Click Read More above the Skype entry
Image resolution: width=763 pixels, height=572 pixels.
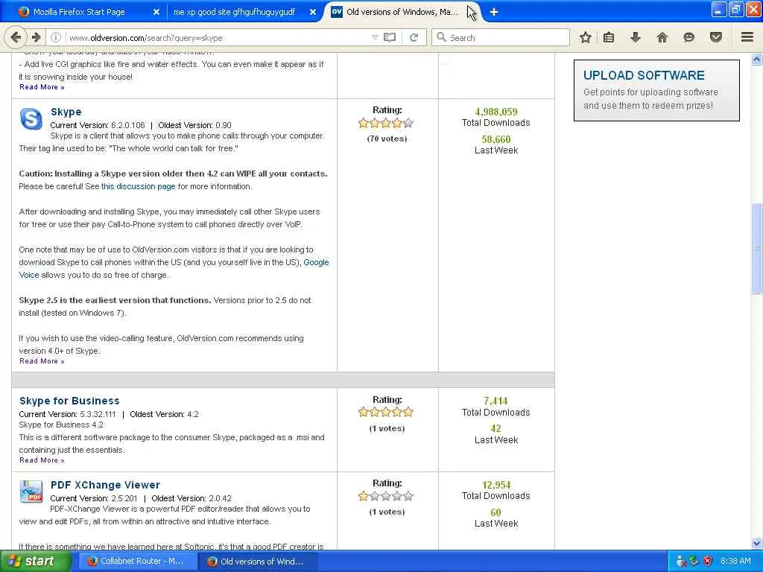tap(42, 87)
